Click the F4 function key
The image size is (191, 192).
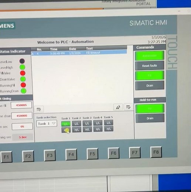(x=71, y=154)
